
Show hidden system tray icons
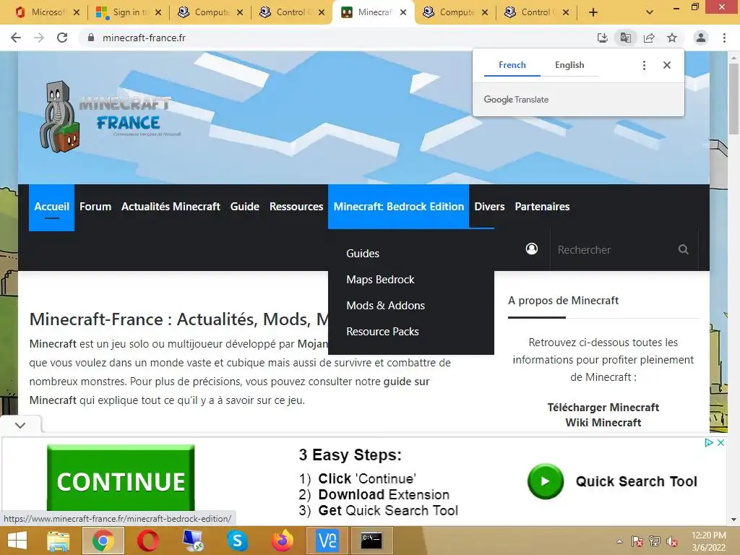tap(619, 541)
